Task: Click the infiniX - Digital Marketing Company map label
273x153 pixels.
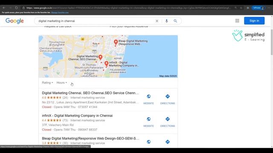Action: [124, 64]
